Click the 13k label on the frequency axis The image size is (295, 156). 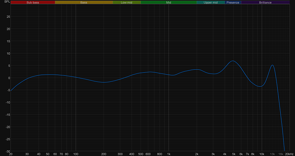272,154
